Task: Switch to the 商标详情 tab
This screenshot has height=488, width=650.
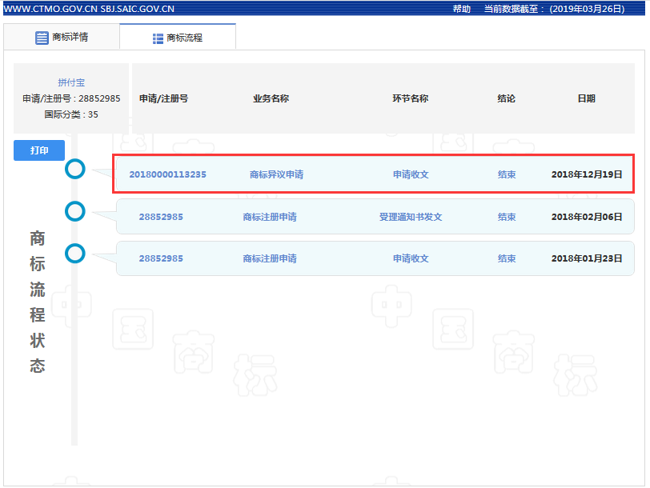Action: tap(70, 36)
